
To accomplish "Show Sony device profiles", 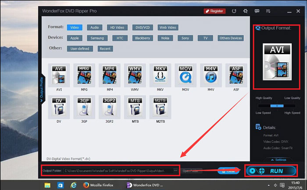I will (185, 38).
